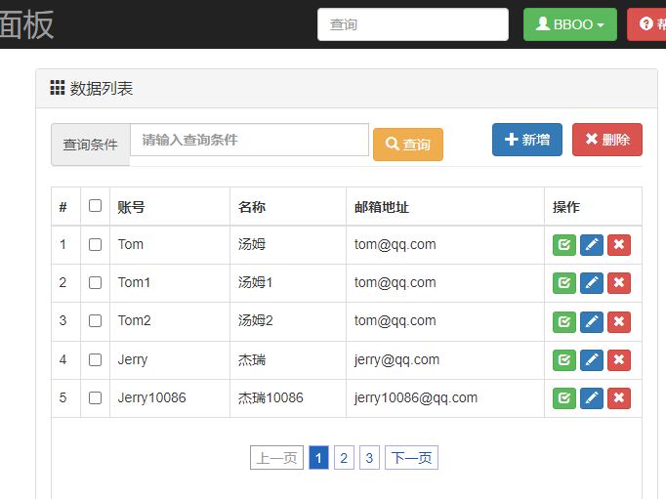This screenshot has height=499, width=666.
Task: Click the red delete icon for Tom
Action: pyautogui.click(x=619, y=244)
